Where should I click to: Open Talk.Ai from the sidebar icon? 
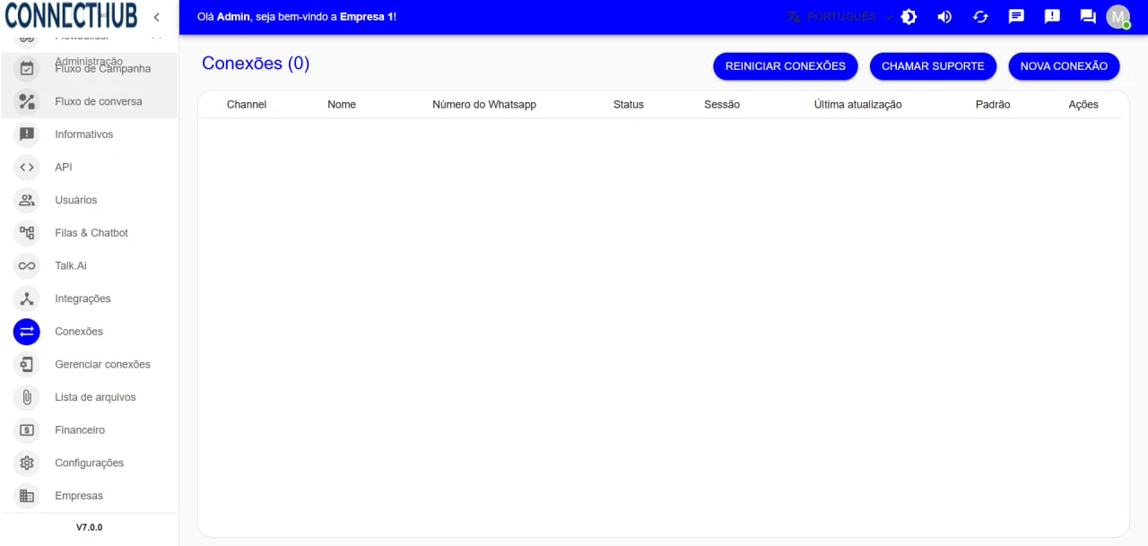click(x=27, y=266)
